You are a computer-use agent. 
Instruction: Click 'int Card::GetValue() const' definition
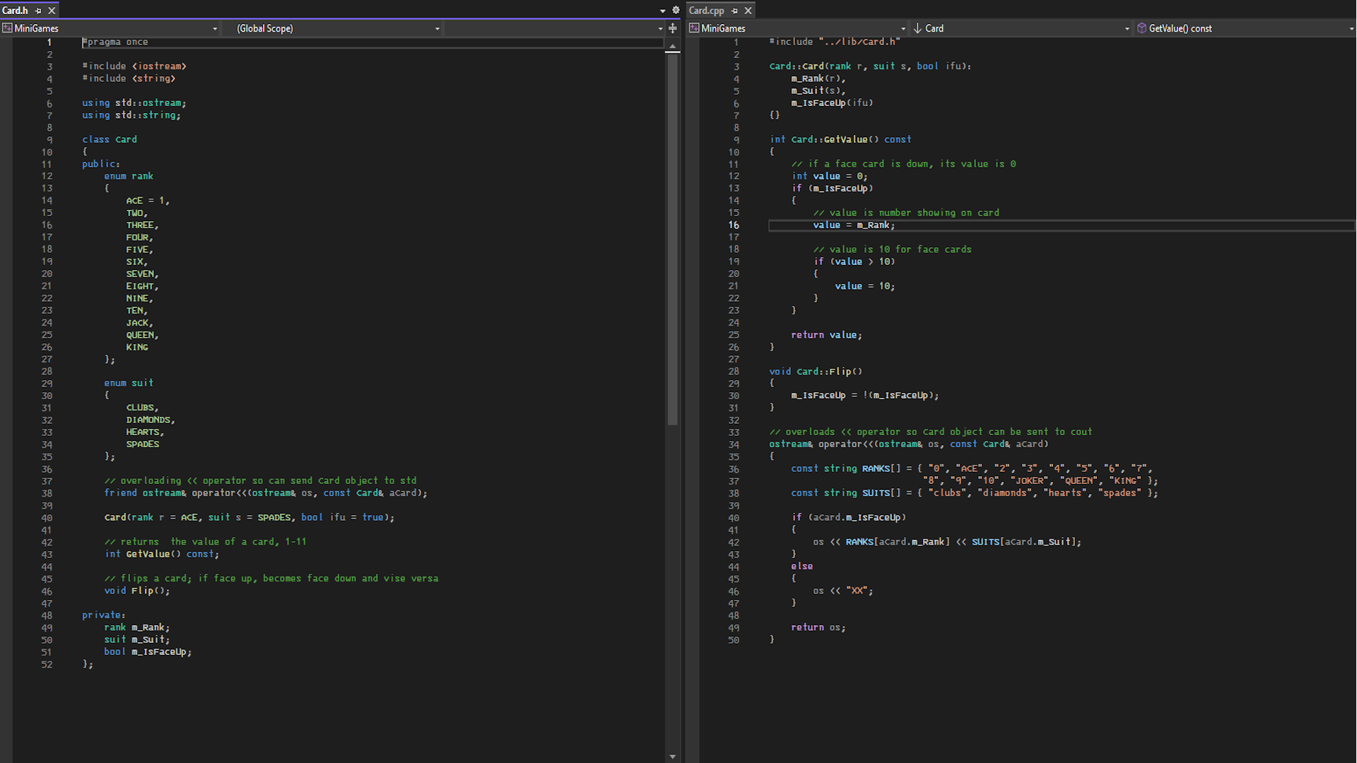tap(840, 140)
